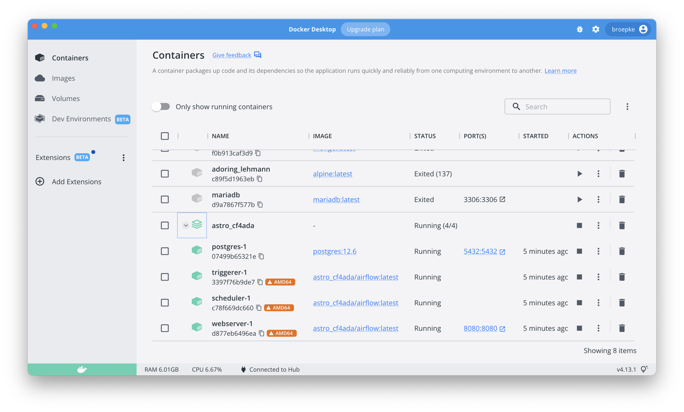Start the adoring_lehmann container

[x=579, y=174]
